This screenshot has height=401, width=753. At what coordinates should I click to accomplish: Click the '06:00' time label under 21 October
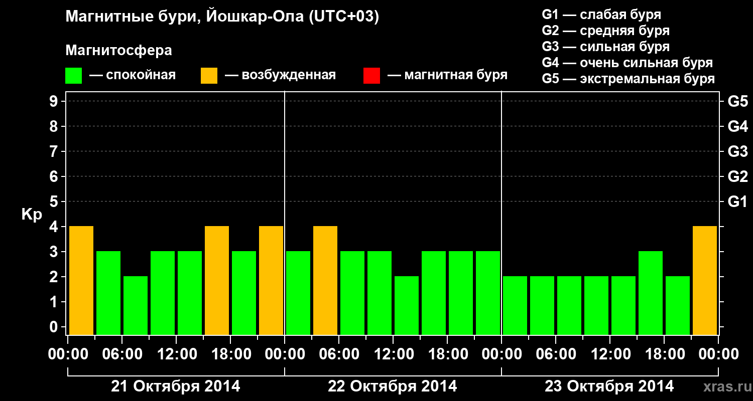122,354
